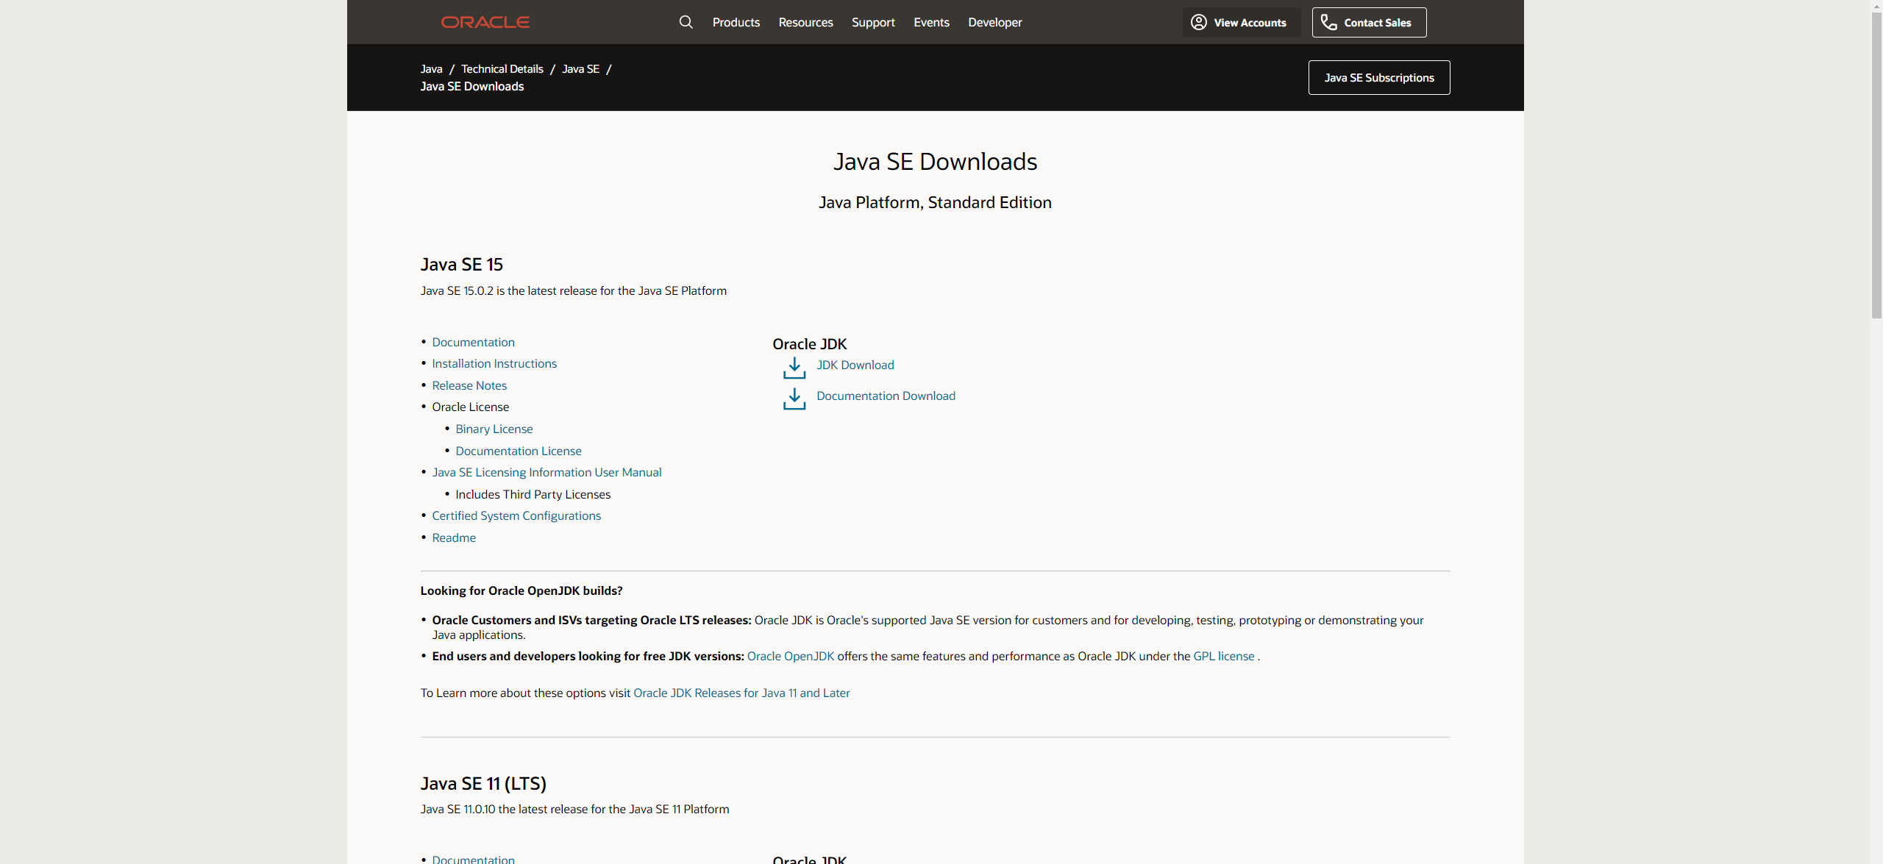Open the Resources menu

(x=805, y=22)
